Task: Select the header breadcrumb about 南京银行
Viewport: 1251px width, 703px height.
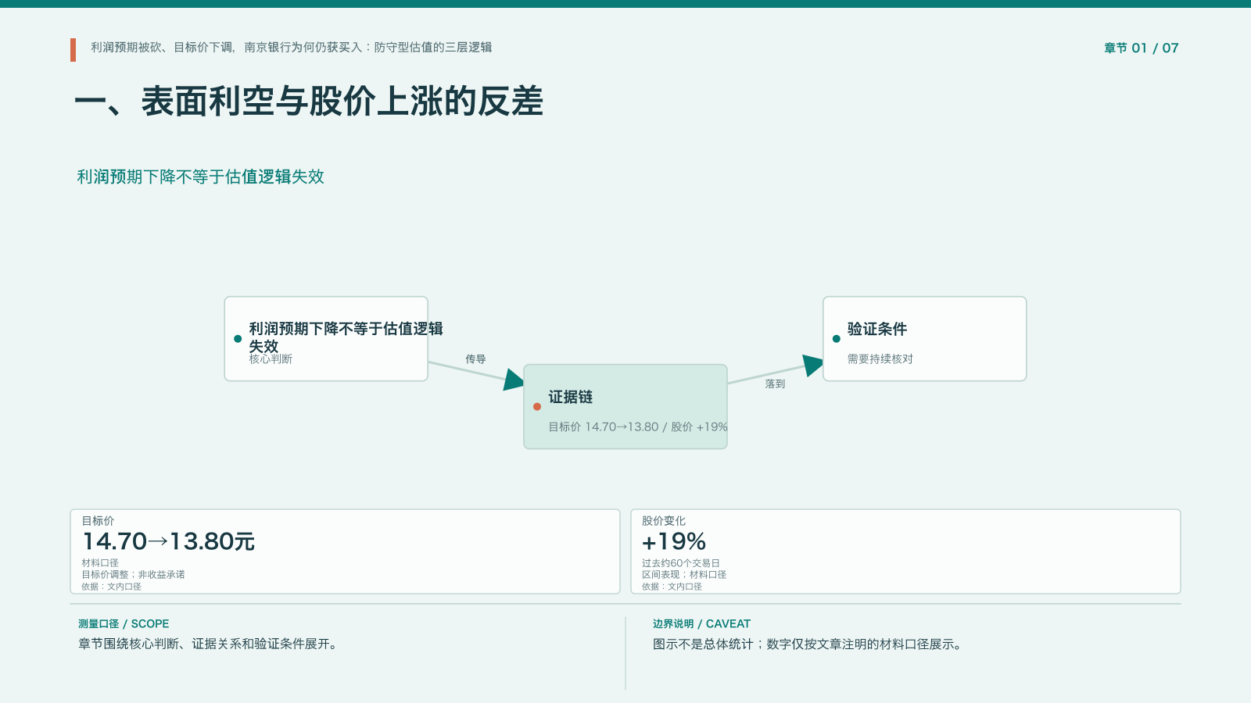Action: (291, 47)
